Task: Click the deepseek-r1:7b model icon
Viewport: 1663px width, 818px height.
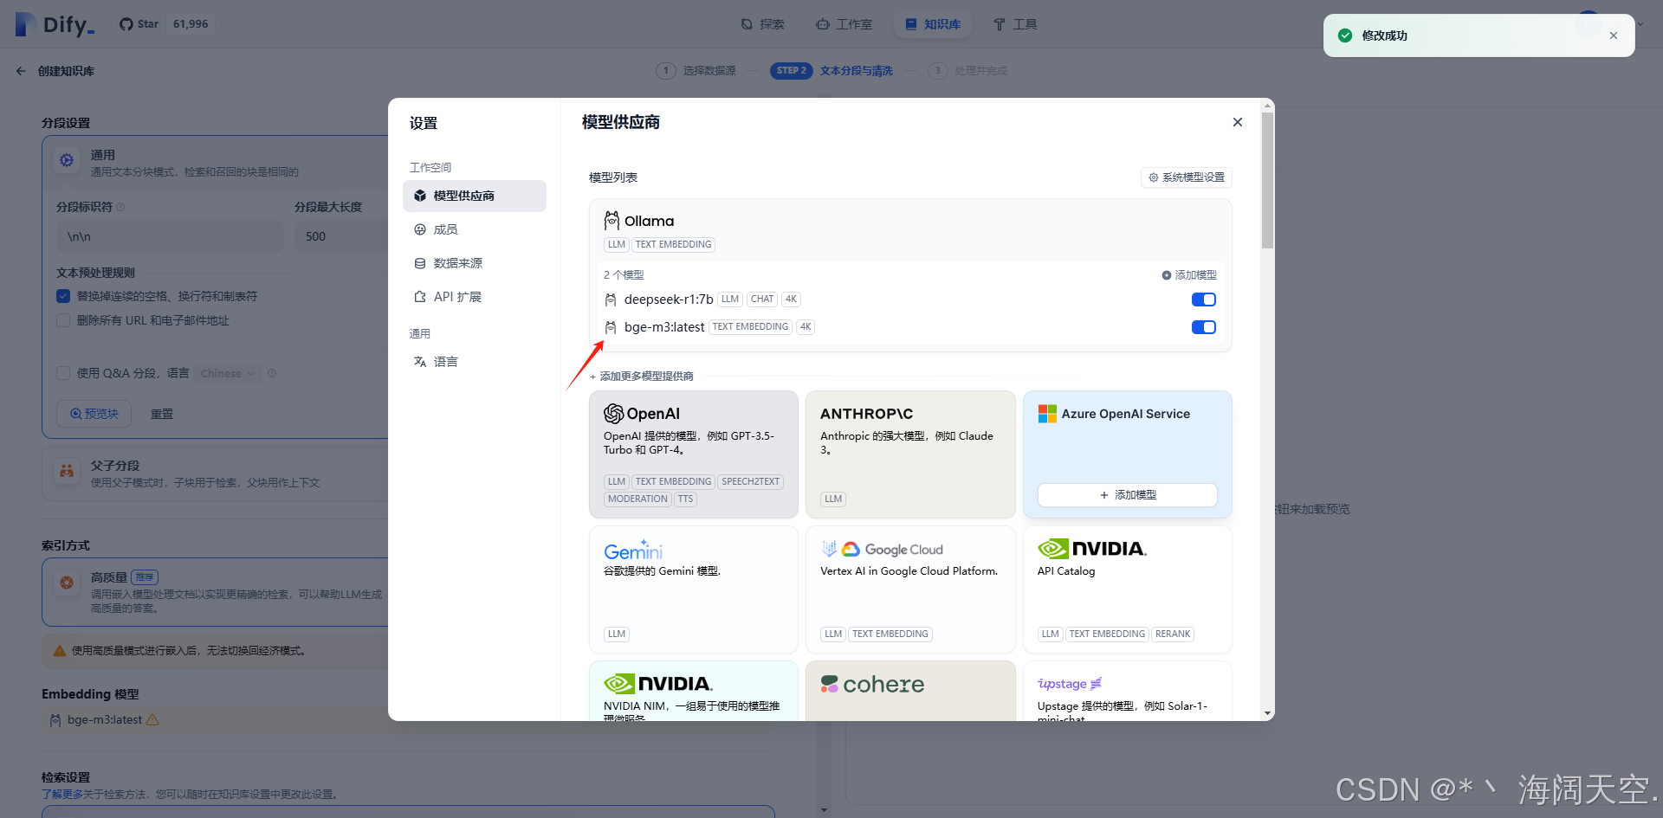Action: pos(611,300)
